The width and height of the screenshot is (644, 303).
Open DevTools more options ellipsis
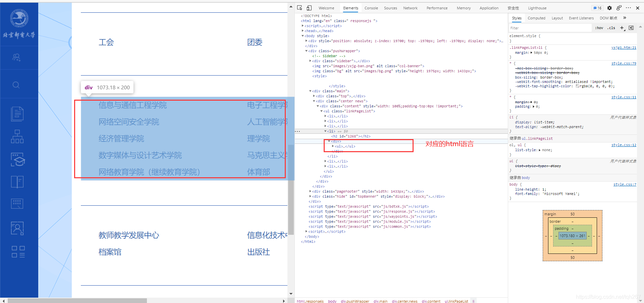point(628,8)
